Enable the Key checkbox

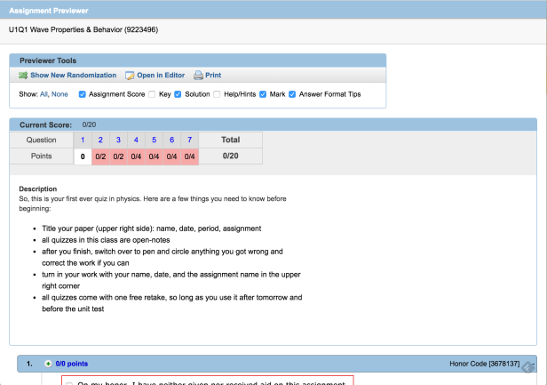click(x=152, y=93)
